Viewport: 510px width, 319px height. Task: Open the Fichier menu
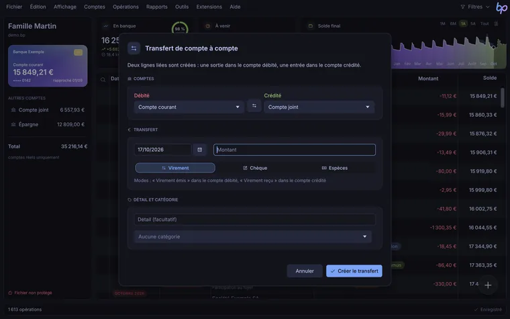tap(14, 7)
